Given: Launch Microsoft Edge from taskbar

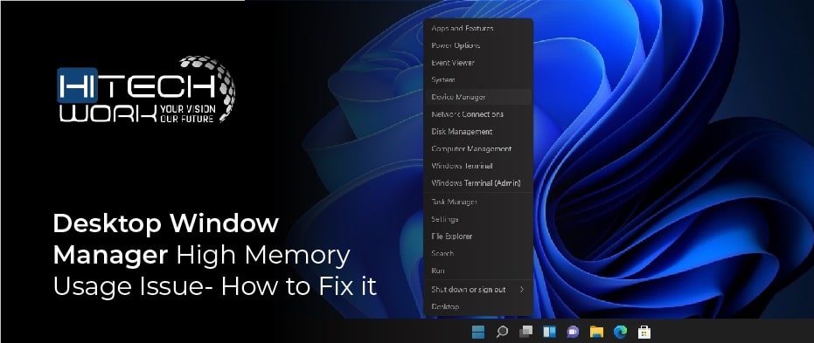Looking at the screenshot, I should (x=620, y=332).
